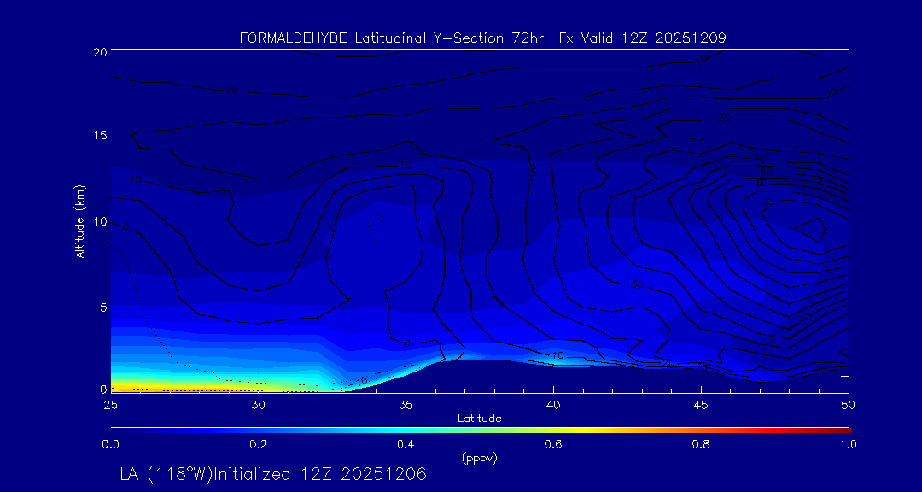Click the 1.0 colorbar tick label
This screenshot has width=922, height=492.
[x=849, y=444]
